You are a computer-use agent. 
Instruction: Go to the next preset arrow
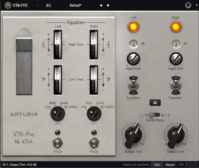pyautogui.click(x=108, y=5)
